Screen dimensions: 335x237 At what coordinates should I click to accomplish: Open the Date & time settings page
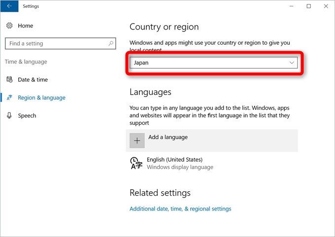(x=33, y=80)
